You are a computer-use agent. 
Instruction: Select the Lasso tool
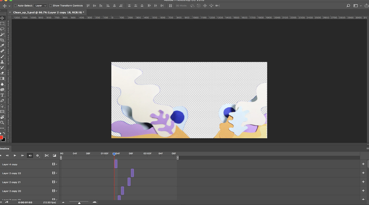pyautogui.click(x=2, y=29)
